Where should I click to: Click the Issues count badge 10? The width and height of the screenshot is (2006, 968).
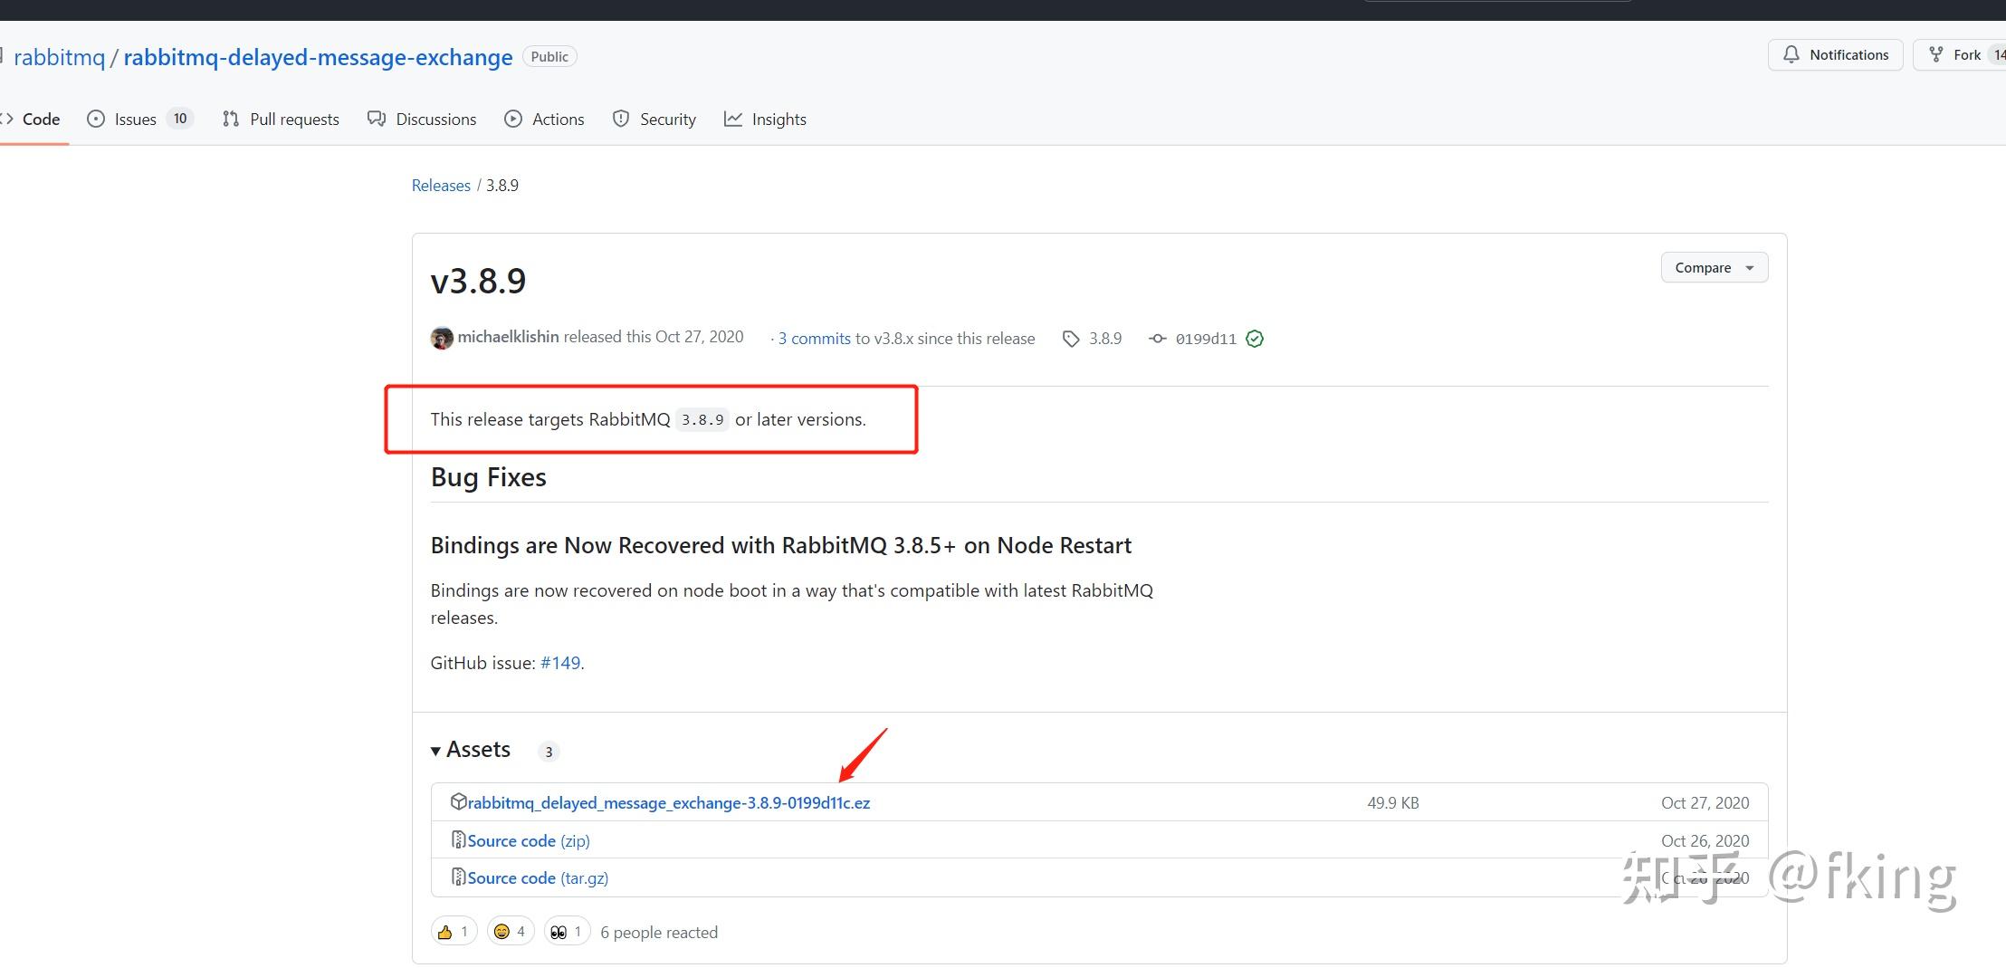pos(180,119)
